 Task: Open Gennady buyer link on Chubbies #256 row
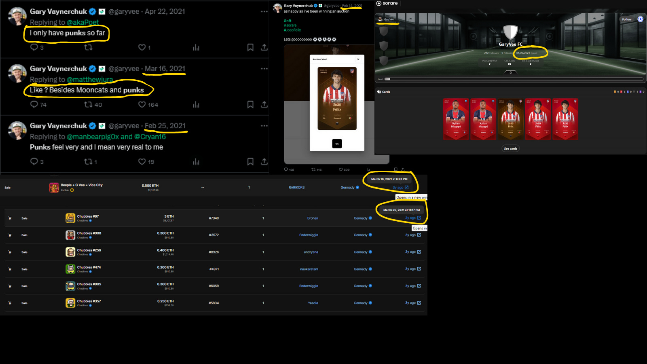[x=361, y=252]
